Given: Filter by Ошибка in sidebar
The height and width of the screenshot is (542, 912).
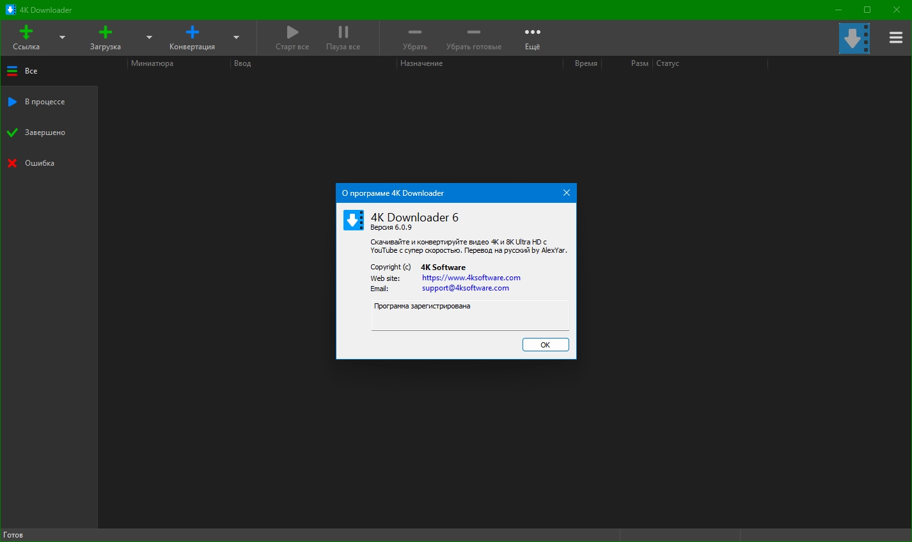Looking at the screenshot, I should pyautogui.click(x=39, y=163).
